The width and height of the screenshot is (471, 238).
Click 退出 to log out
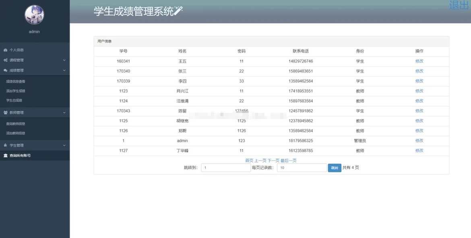tap(459, 5)
